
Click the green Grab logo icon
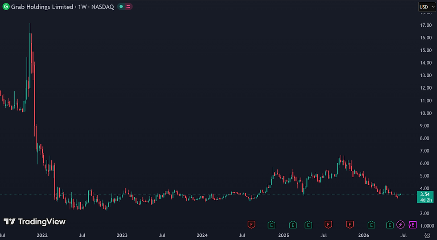5,7
